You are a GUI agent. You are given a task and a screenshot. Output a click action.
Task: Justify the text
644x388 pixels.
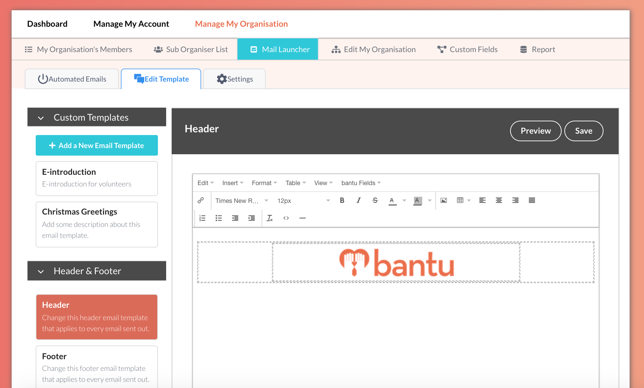(532, 201)
